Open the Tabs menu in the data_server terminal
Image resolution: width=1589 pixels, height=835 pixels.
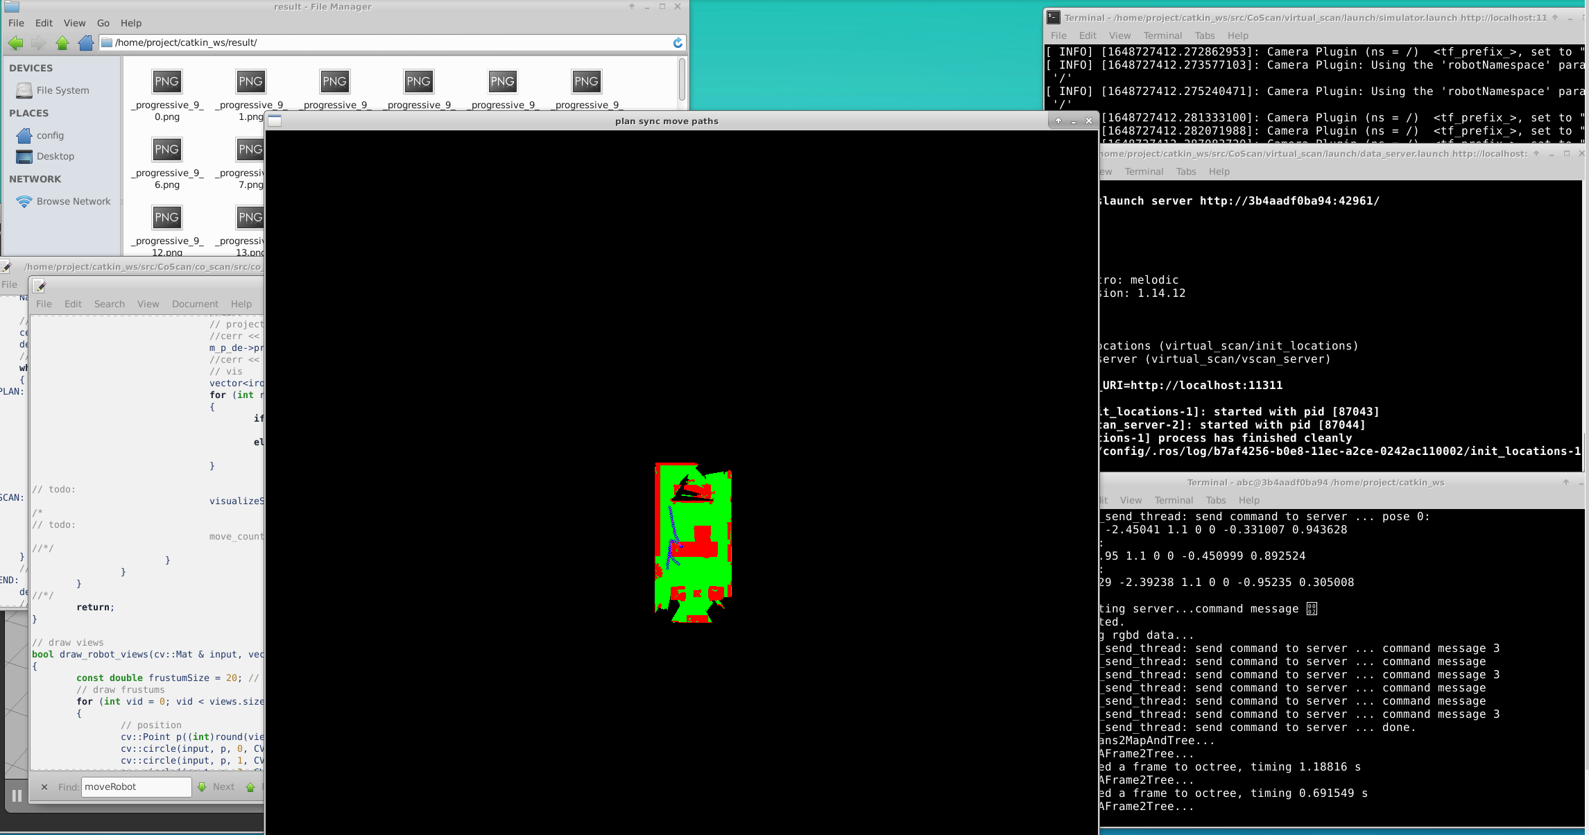[1185, 171]
